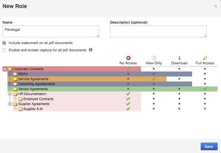Screen dimensions: 221x153
Task: Select the Employee Contracts row label
Action: click(38, 99)
